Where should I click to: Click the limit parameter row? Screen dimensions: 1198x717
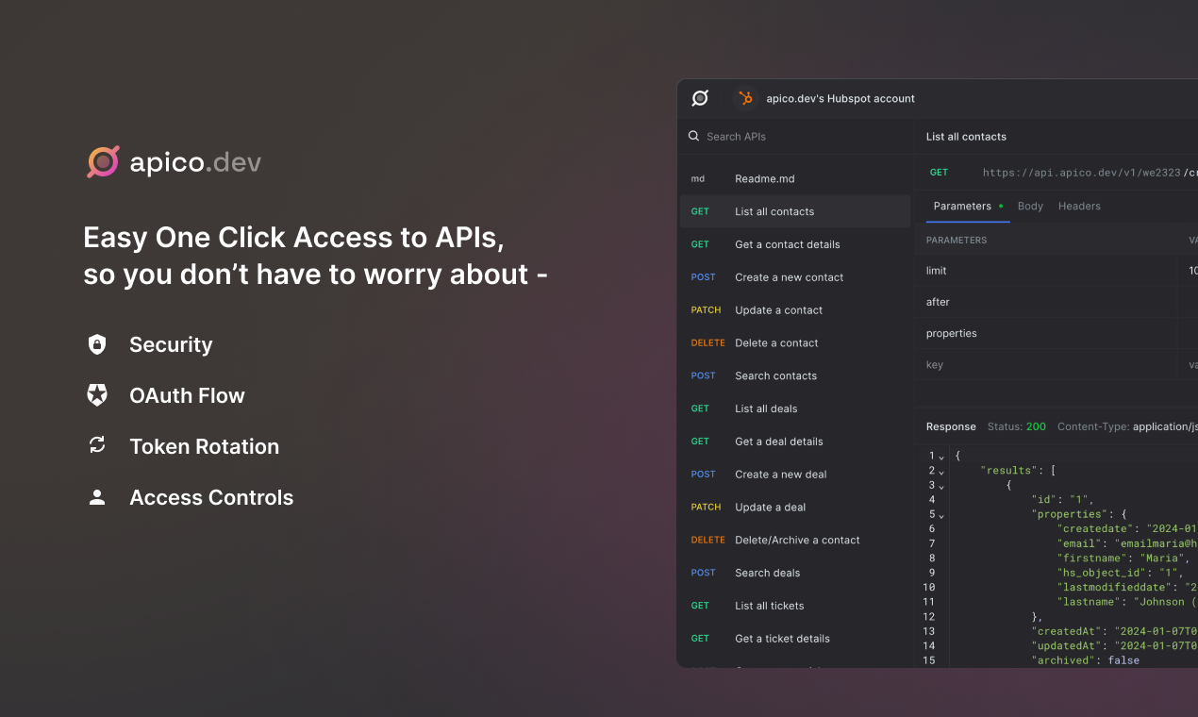pos(1057,271)
